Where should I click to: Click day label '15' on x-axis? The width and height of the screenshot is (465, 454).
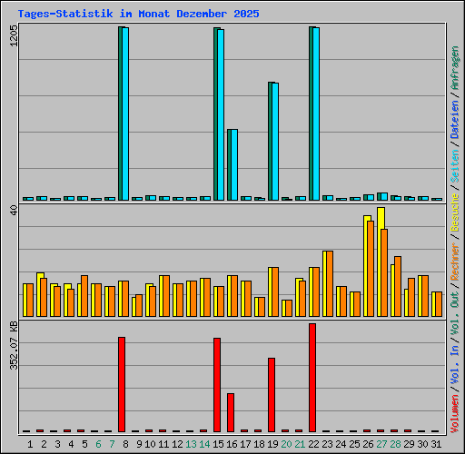click(218, 444)
